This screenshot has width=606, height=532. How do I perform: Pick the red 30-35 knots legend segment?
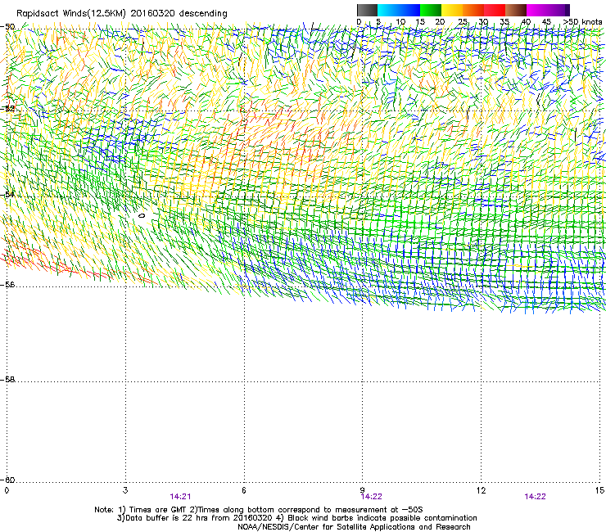click(x=495, y=10)
